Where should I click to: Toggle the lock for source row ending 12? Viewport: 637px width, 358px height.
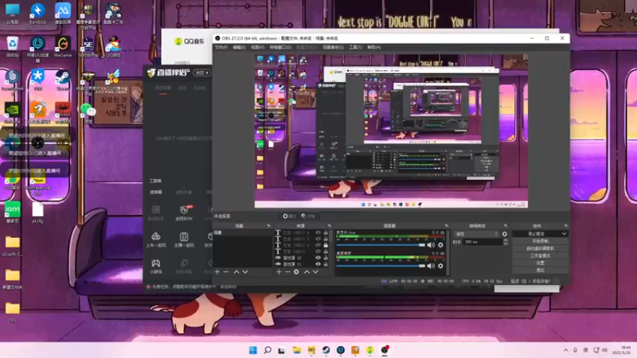(x=326, y=258)
